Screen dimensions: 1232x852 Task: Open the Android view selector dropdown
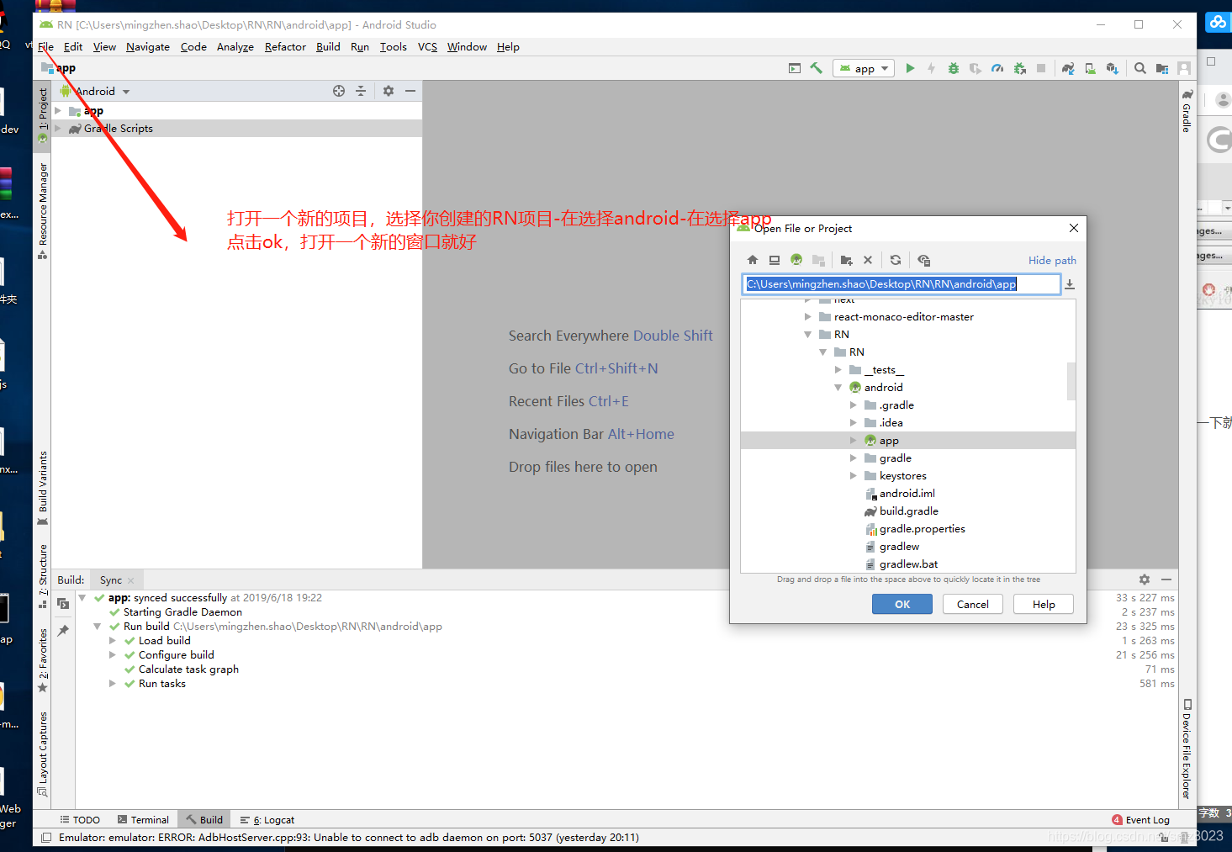pos(95,91)
